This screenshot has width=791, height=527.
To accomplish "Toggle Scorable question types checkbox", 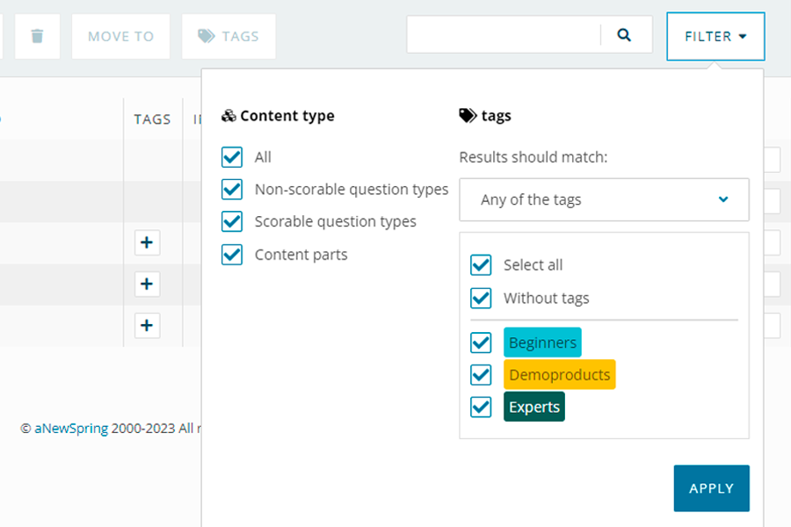I will pyautogui.click(x=232, y=221).
